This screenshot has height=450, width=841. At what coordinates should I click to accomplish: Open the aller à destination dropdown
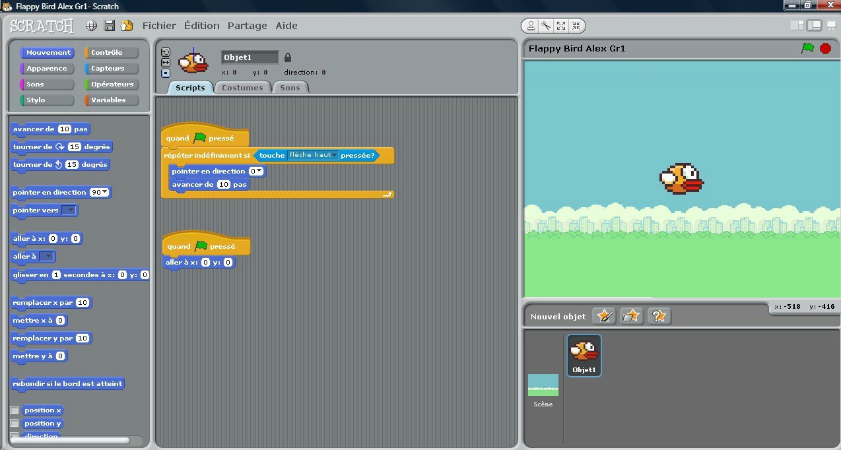[x=46, y=256]
